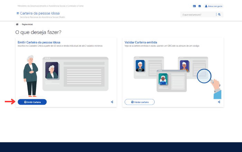
Task: Open the hamburger menu beside Carteira da pessoa Idosa
Action: [x=18, y=13]
